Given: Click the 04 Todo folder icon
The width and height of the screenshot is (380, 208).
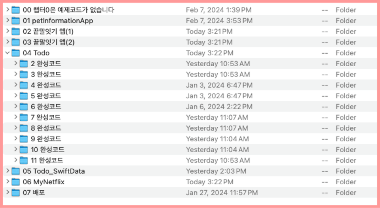Looking at the screenshot, I should pos(15,53).
